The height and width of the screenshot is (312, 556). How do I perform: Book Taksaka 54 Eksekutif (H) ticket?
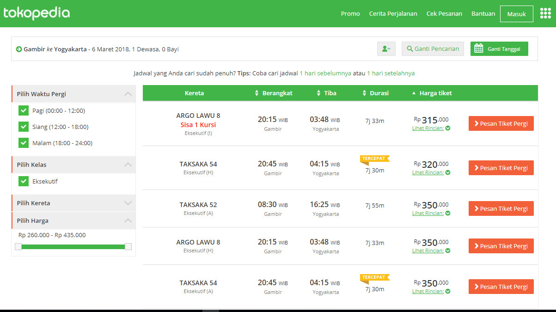coord(501,168)
